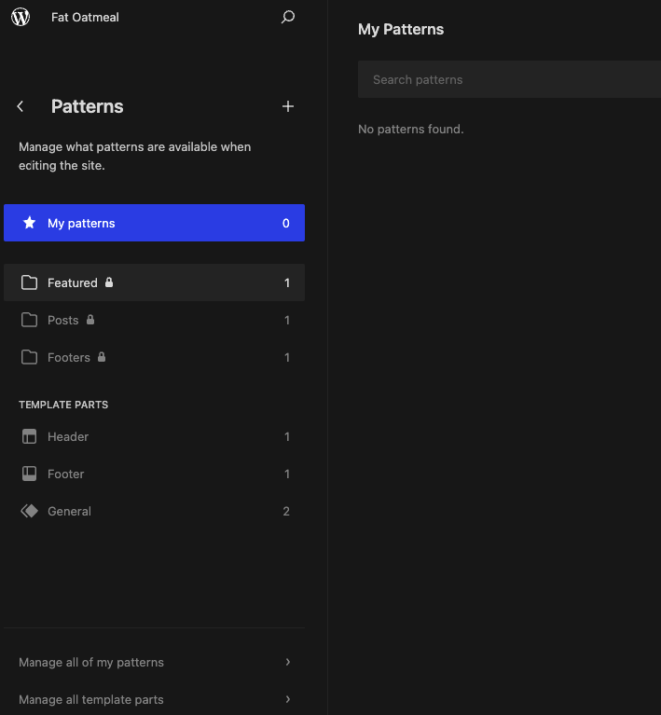Open Manage all of my patterns link
The image size is (661, 715).
(x=91, y=662)
